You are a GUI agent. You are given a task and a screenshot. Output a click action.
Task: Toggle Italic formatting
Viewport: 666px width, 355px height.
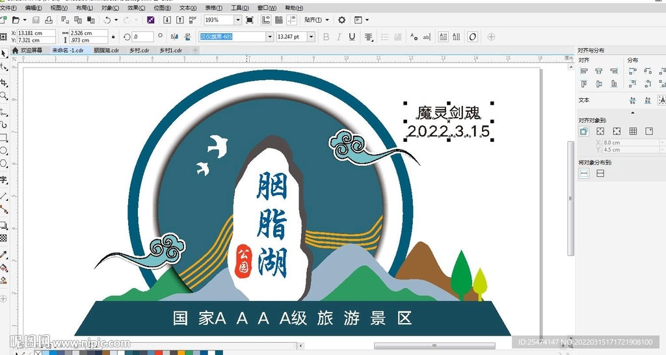[x=339, y=37]
